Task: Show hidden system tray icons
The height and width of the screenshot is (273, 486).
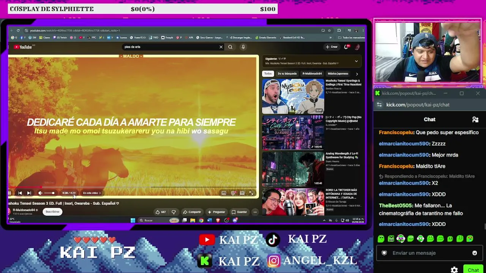Action: point(324,220)
